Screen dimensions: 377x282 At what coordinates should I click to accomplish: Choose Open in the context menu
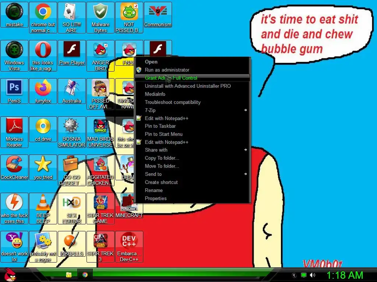click(x=192, y=62)
